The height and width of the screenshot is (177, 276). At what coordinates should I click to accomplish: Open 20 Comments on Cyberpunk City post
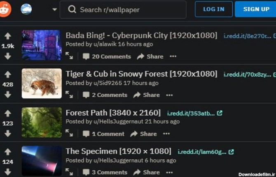pos(107,56)
